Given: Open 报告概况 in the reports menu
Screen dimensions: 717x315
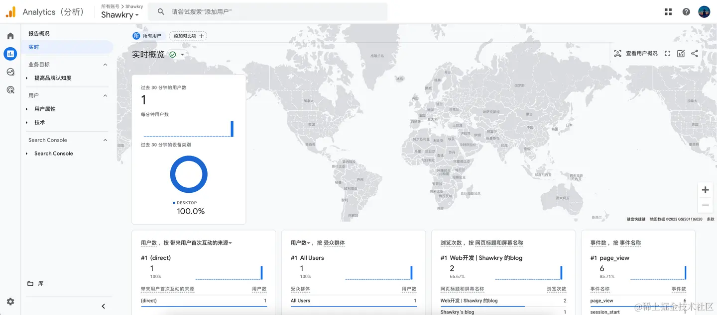Looking at the screenshot, I should (x=39, y=33).
